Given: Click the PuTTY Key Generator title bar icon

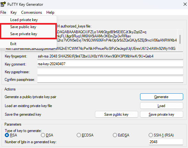Looking at the screenshot, I should tap(3, 4).
